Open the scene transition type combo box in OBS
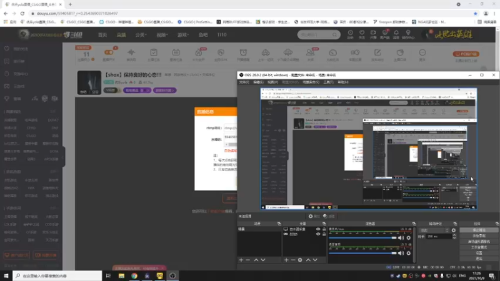 coord(434,230)
